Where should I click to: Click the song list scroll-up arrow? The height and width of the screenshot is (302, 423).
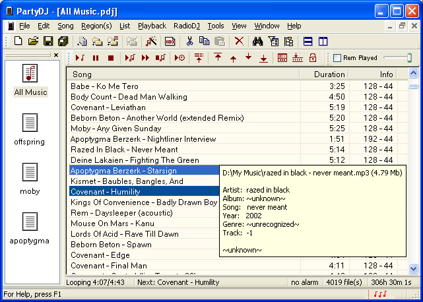[413, 73]
